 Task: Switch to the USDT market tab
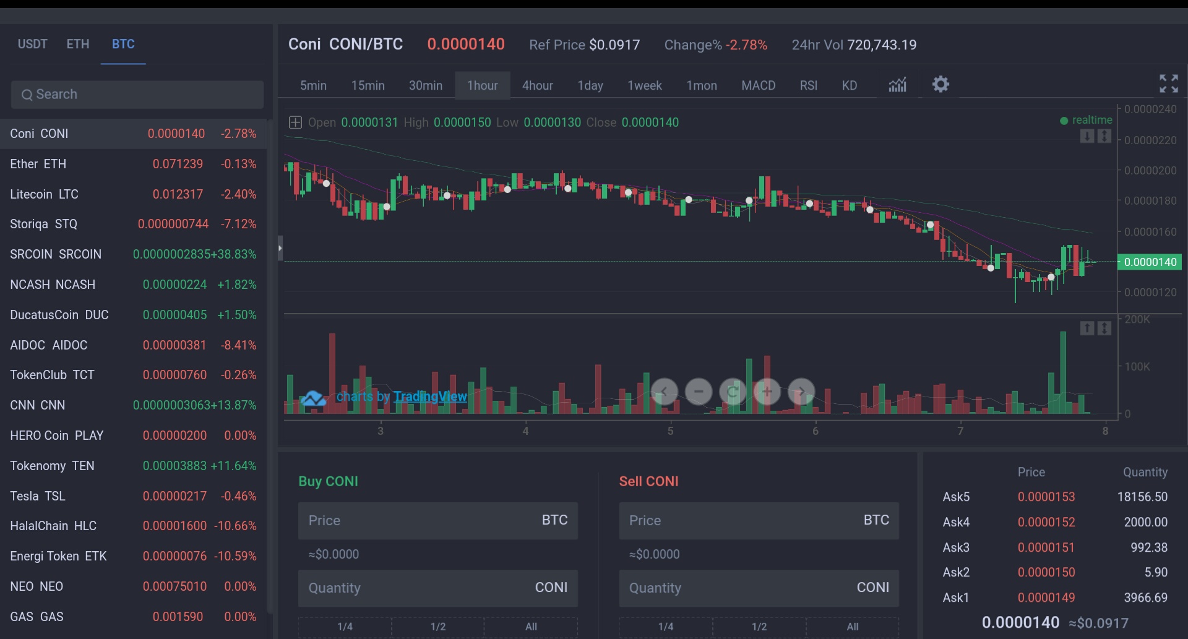tap(32, 44)
